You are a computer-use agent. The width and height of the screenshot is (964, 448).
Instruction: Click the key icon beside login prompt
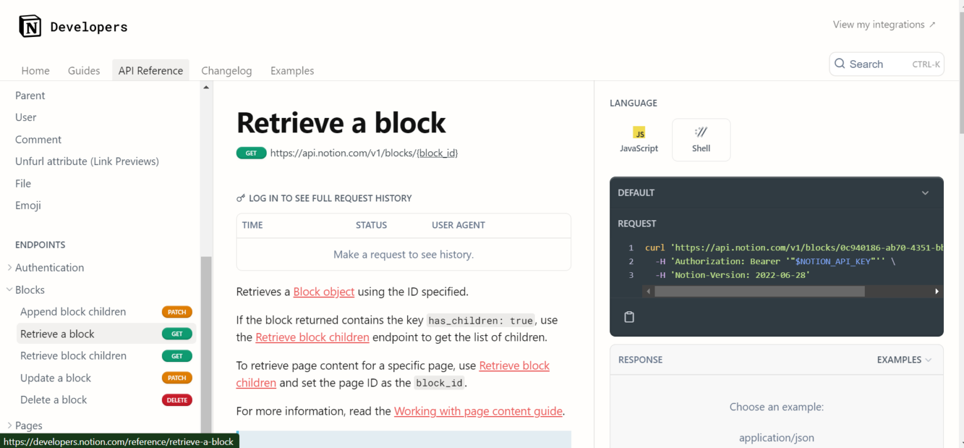[x=240, y=198]
